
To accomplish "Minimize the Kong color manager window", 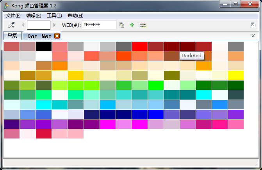I will 225,4.
